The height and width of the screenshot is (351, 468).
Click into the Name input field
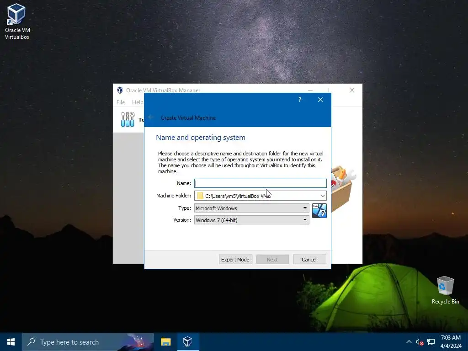click(x=260, y=183)
